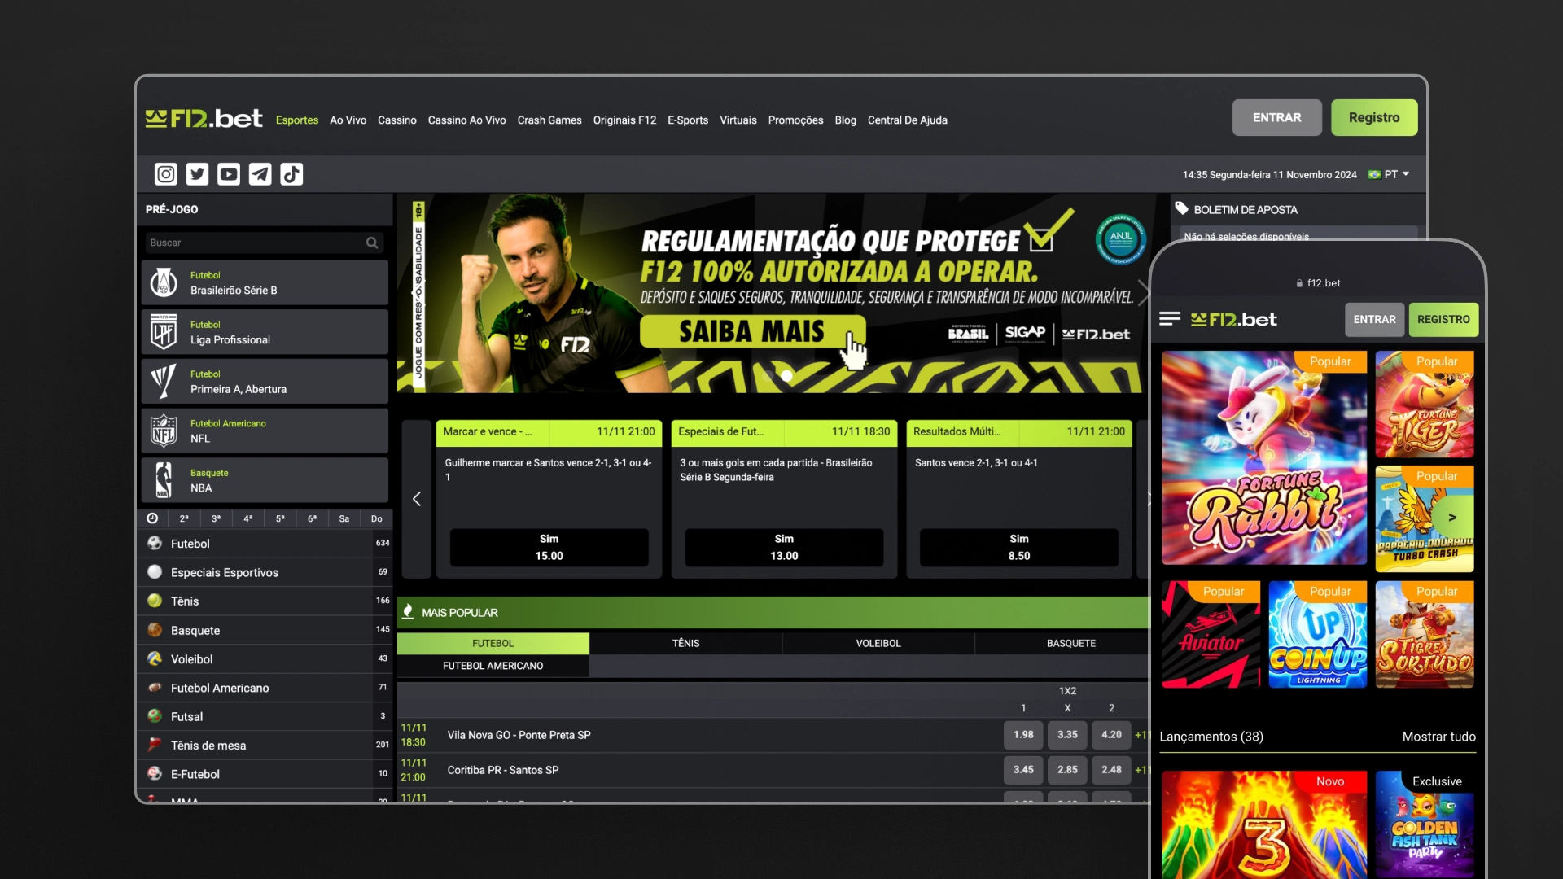Click the Brasileirão Série B league icon

pyautogui.click(x=164, y=282)
